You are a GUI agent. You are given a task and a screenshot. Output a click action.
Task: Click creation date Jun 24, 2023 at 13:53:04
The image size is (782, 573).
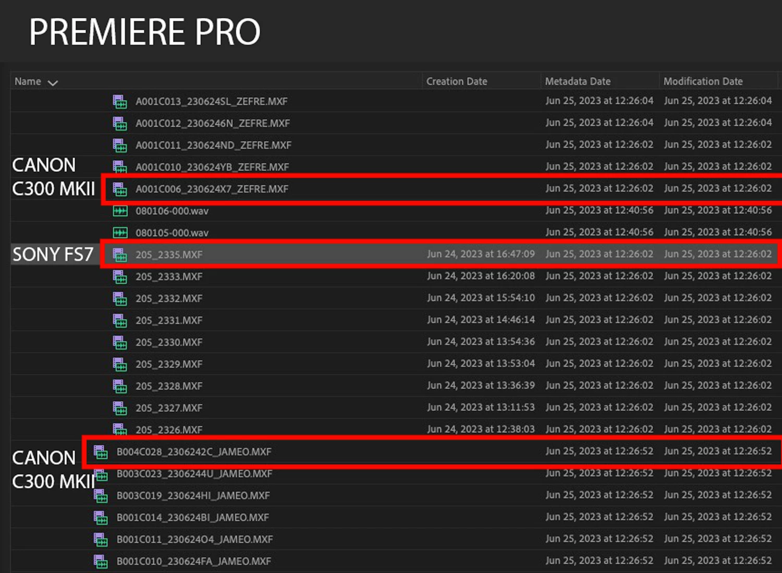(x=481, y=364)
